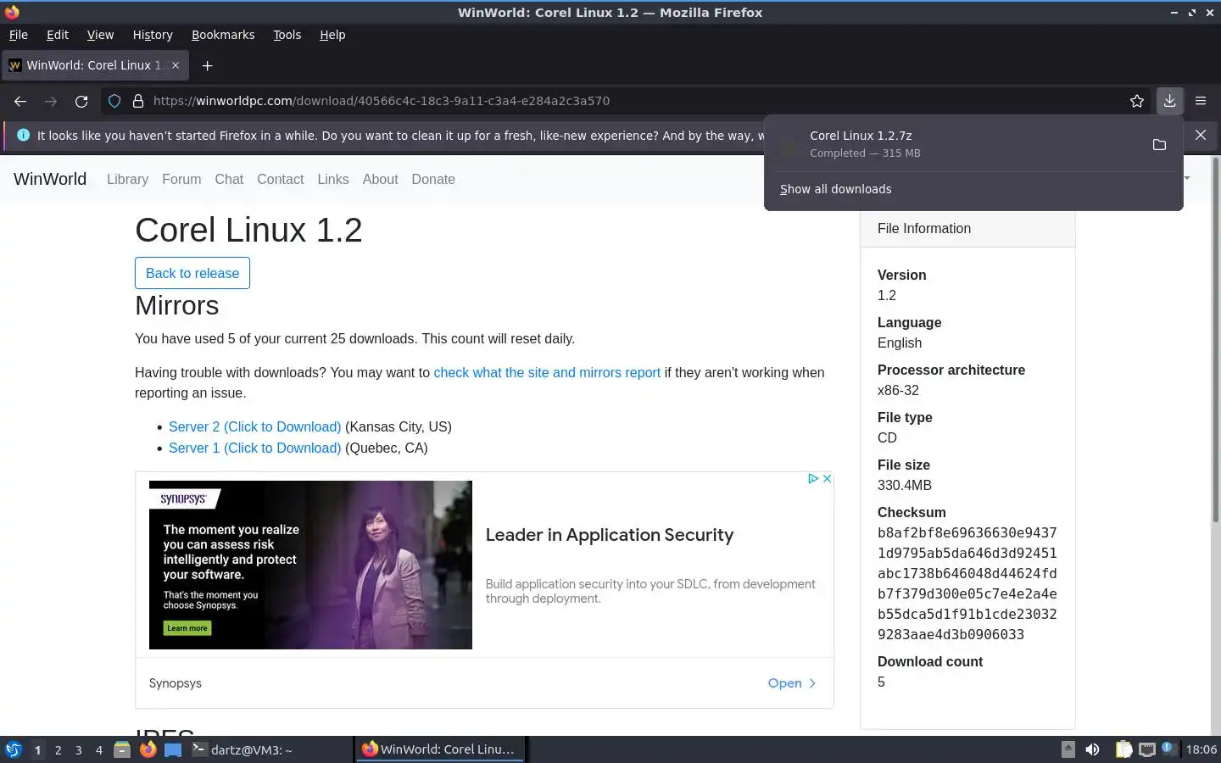Open the Edit menu
Screen dimensions: 1221x763
(58, 35)
